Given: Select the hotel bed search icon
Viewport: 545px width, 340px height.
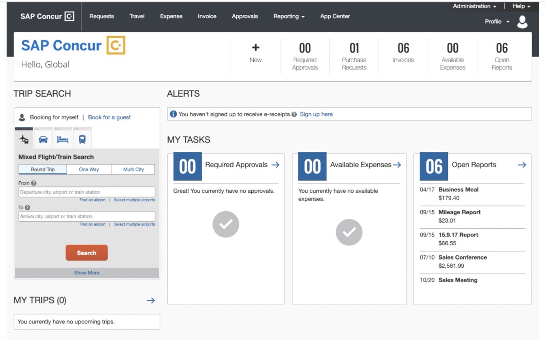Looking at the screenshot, I should coord(63,139).
